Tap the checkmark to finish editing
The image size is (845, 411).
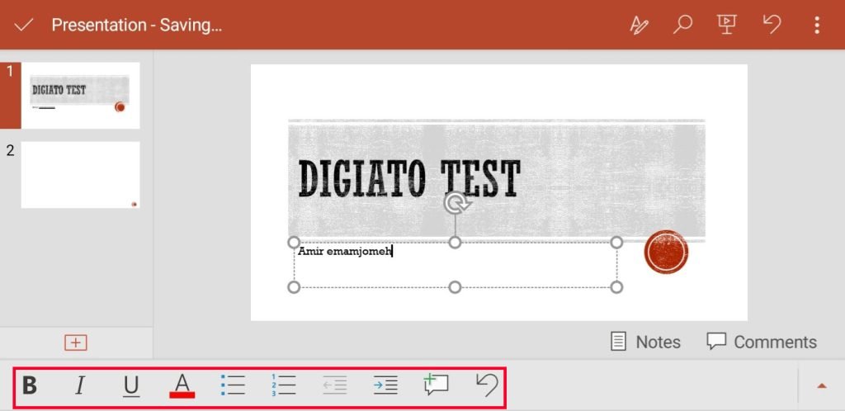pyautogui.click(x=24, y=26)
